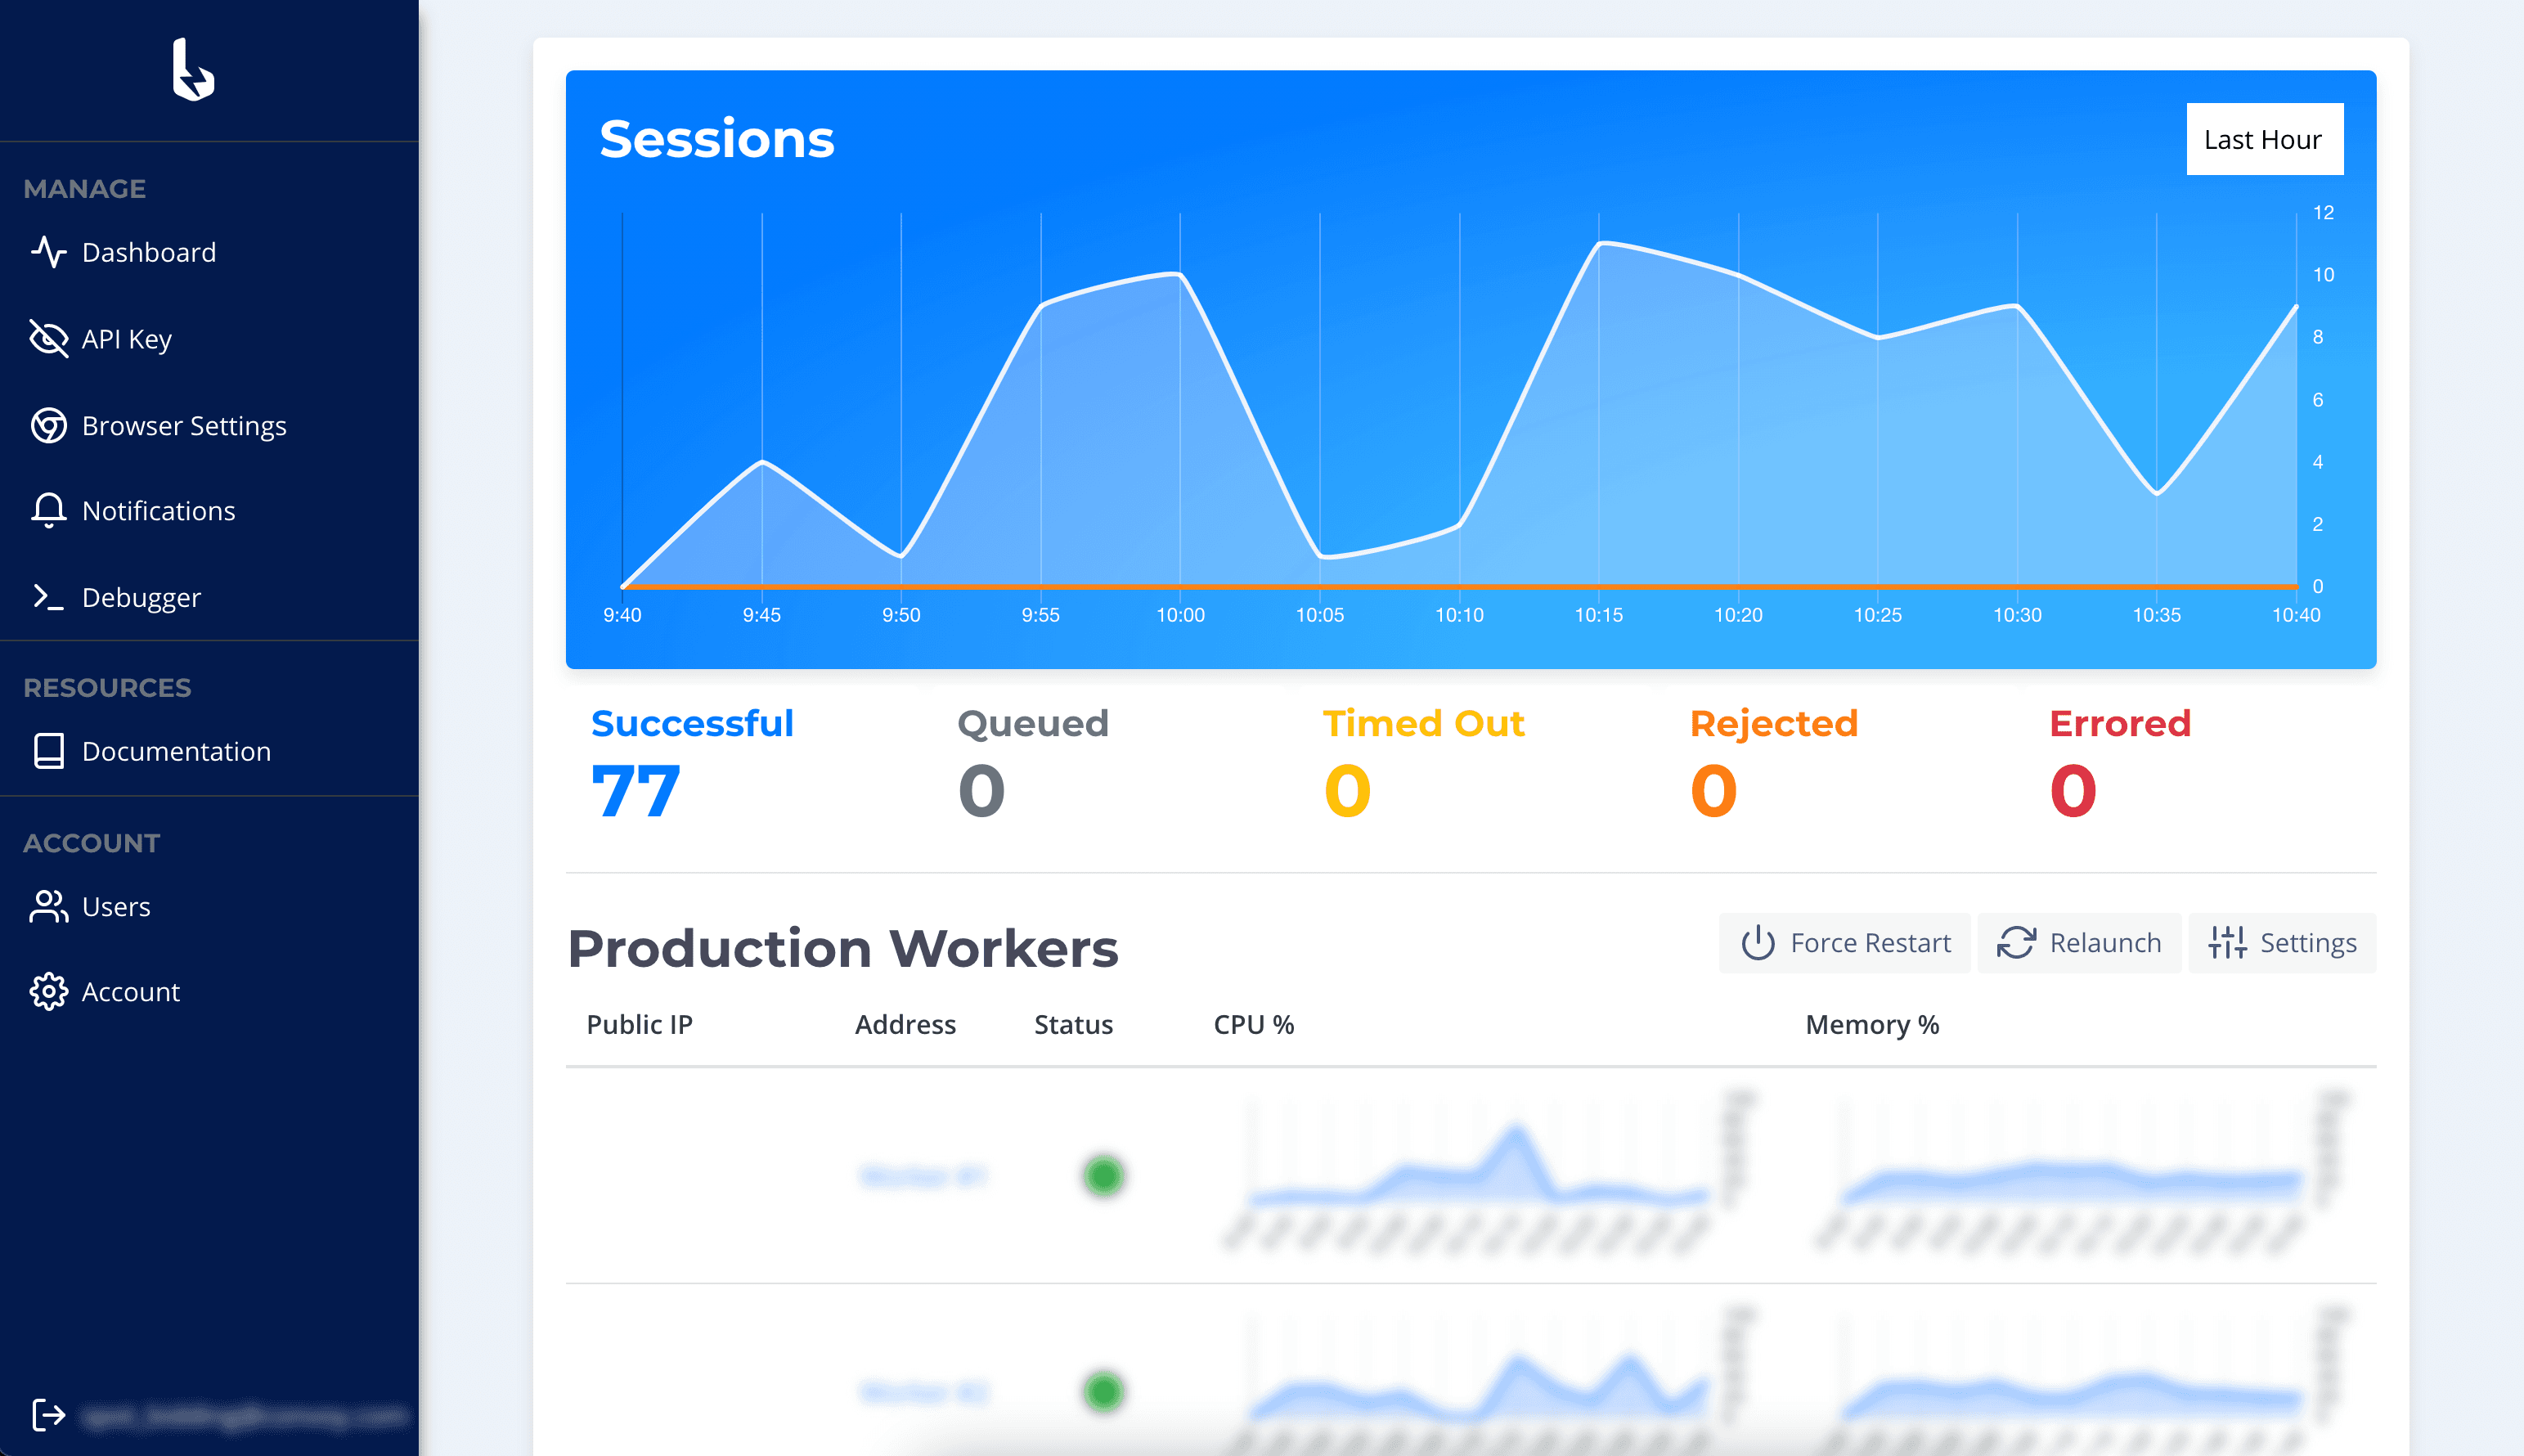Open the Last Hour time range selector
This screenshot has height=1456, width=2524.
click(x=2265, y=138)
